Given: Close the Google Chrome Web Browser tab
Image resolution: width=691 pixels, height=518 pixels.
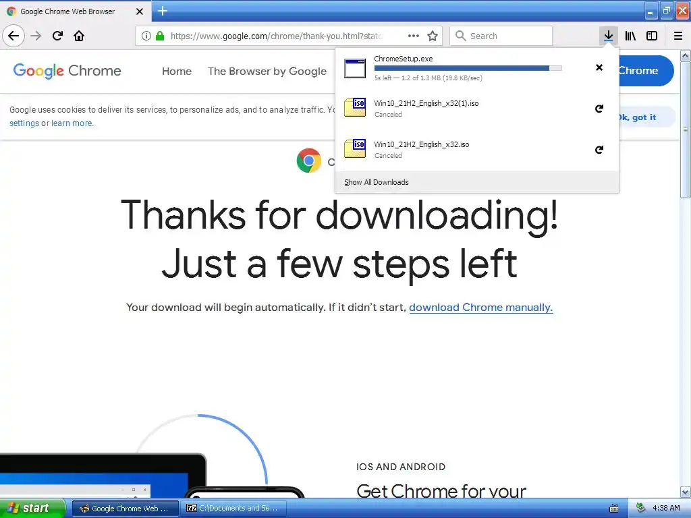Looking at the screenshot, I should click(140, 11).
